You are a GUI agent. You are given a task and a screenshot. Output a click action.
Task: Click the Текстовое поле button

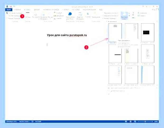pos(124,16)
